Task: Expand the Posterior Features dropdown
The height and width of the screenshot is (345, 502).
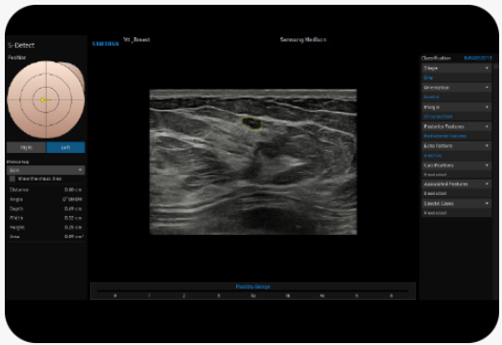Action: [x=456, y=126]
